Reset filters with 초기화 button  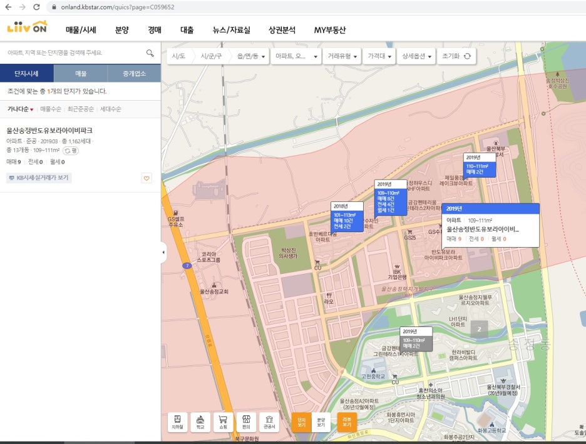(x=456, y=56)
